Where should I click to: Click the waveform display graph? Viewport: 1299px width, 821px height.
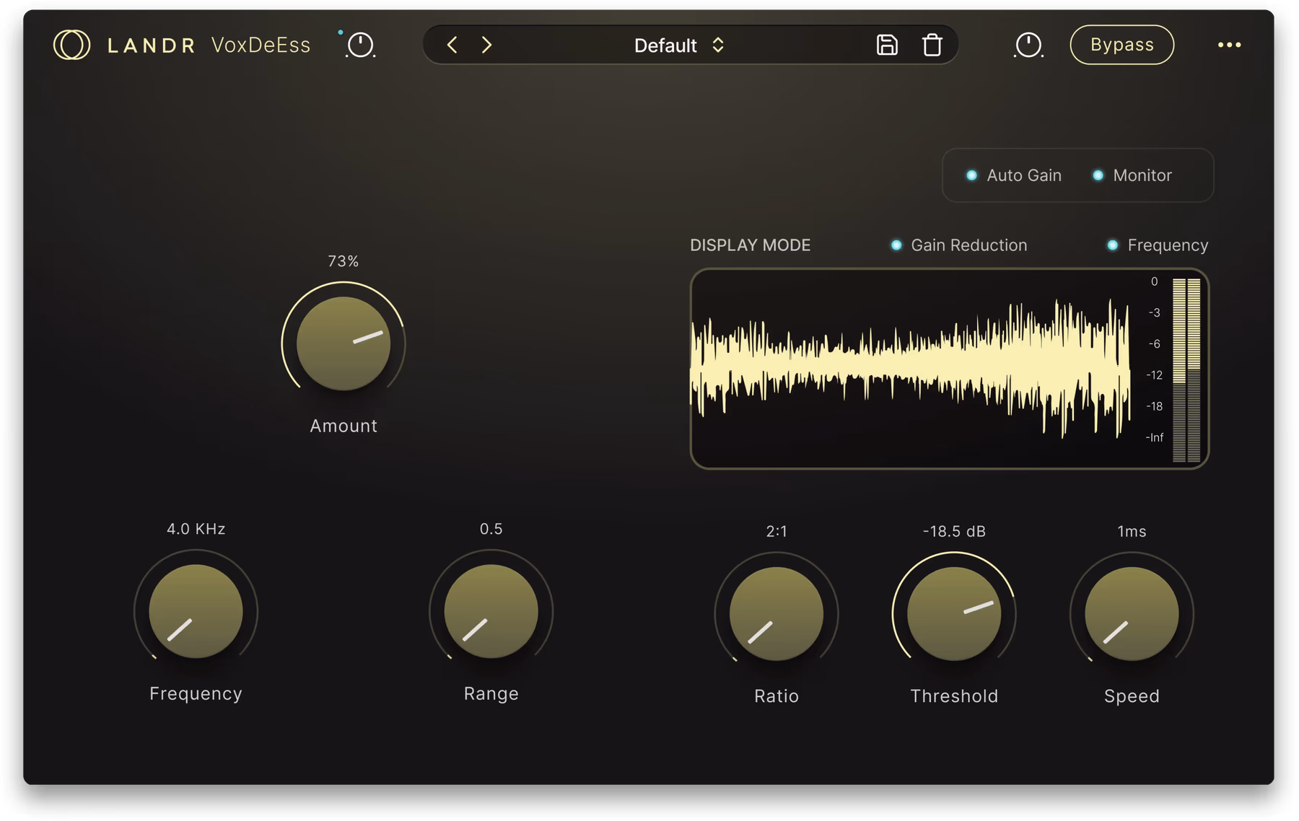(911, 369)
